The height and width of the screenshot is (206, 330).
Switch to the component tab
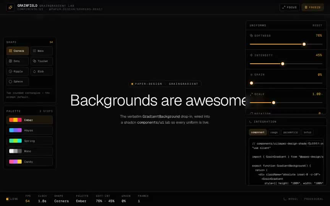point(257,132)
